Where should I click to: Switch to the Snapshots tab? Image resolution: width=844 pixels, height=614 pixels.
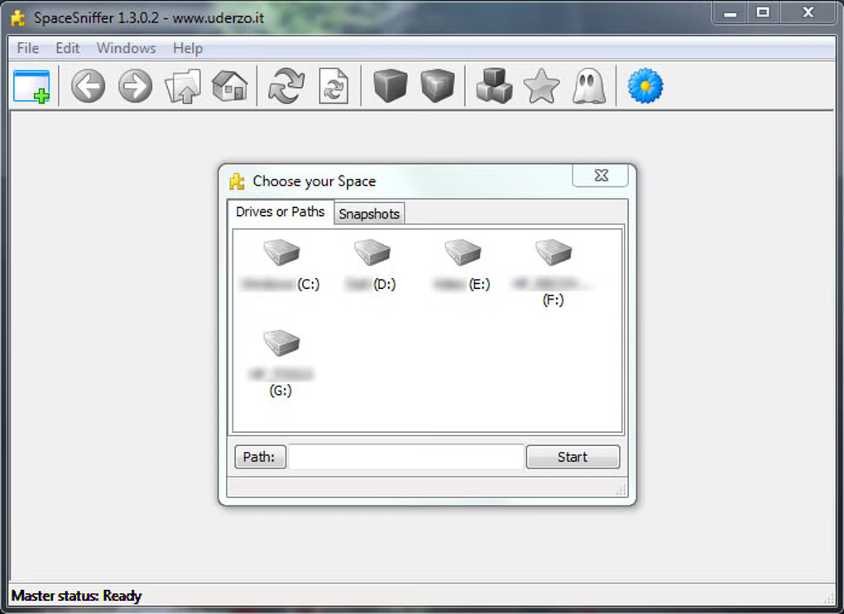(369, 213)
